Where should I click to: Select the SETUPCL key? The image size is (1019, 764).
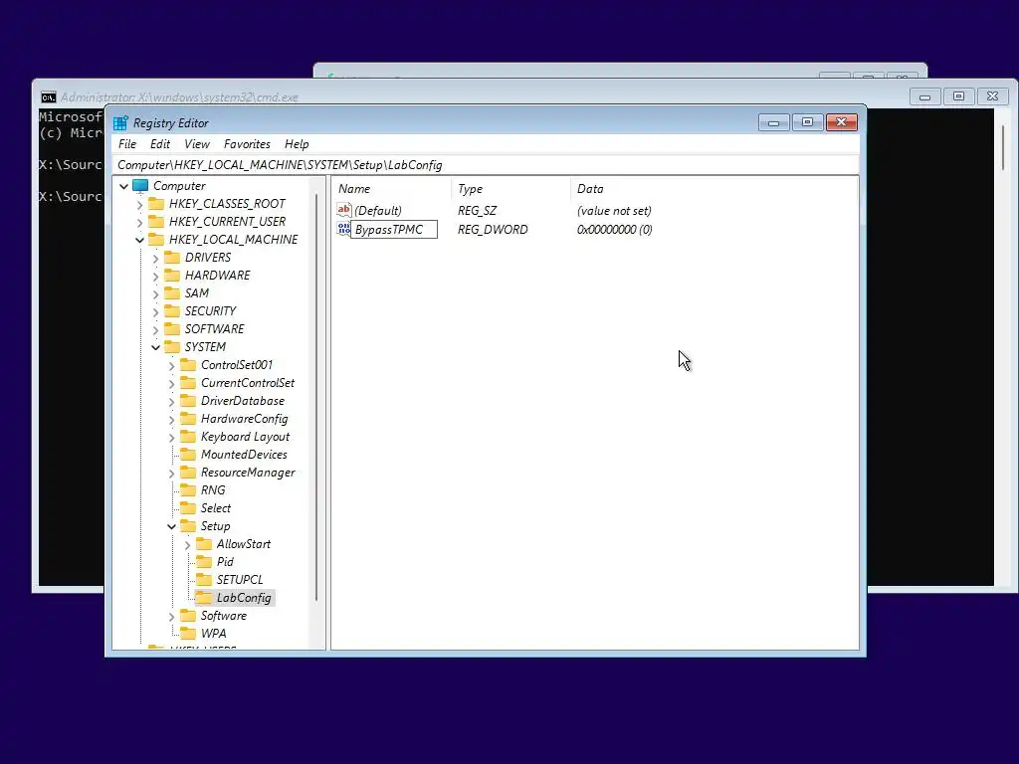tap(240, 580)
